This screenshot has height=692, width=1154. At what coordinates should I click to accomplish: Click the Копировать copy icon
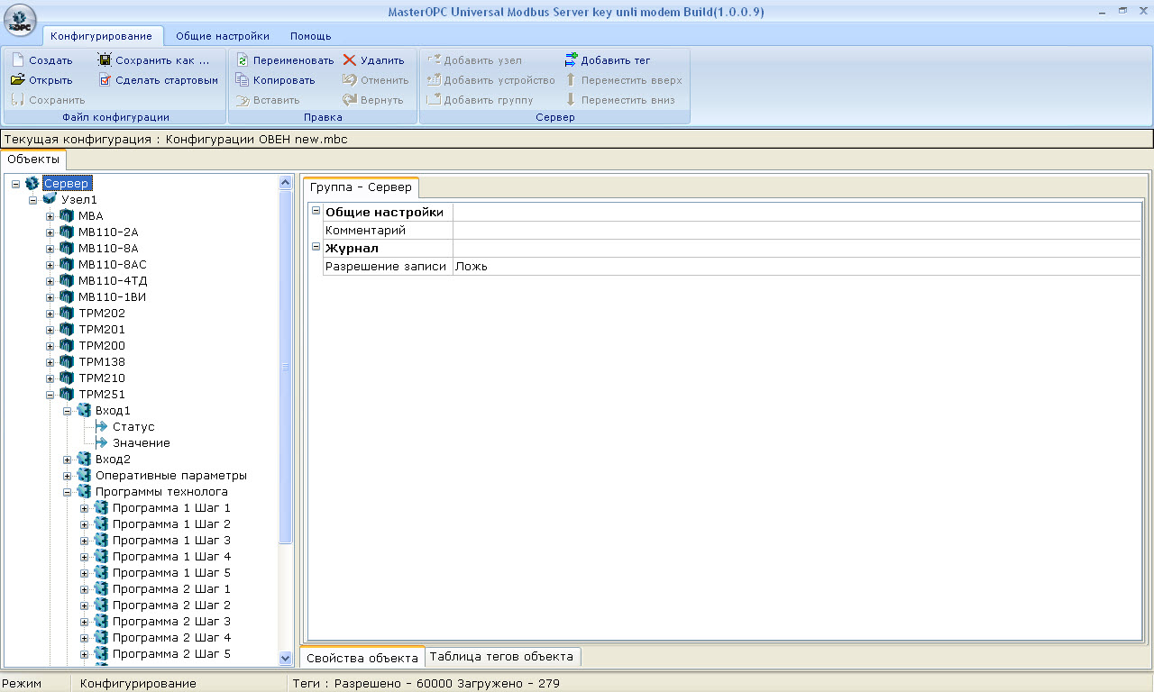pos(243,80)
